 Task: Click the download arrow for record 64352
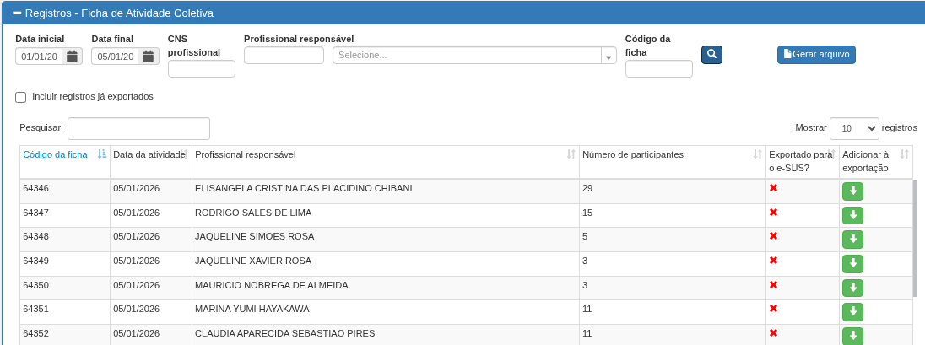pos(852,336)
